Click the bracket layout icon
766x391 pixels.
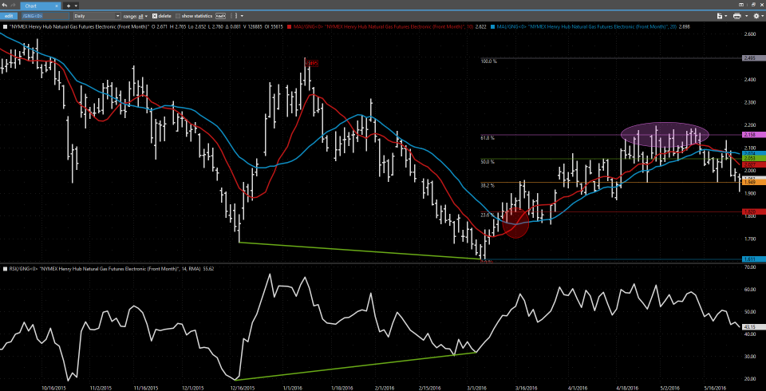(x=234, y=16)
